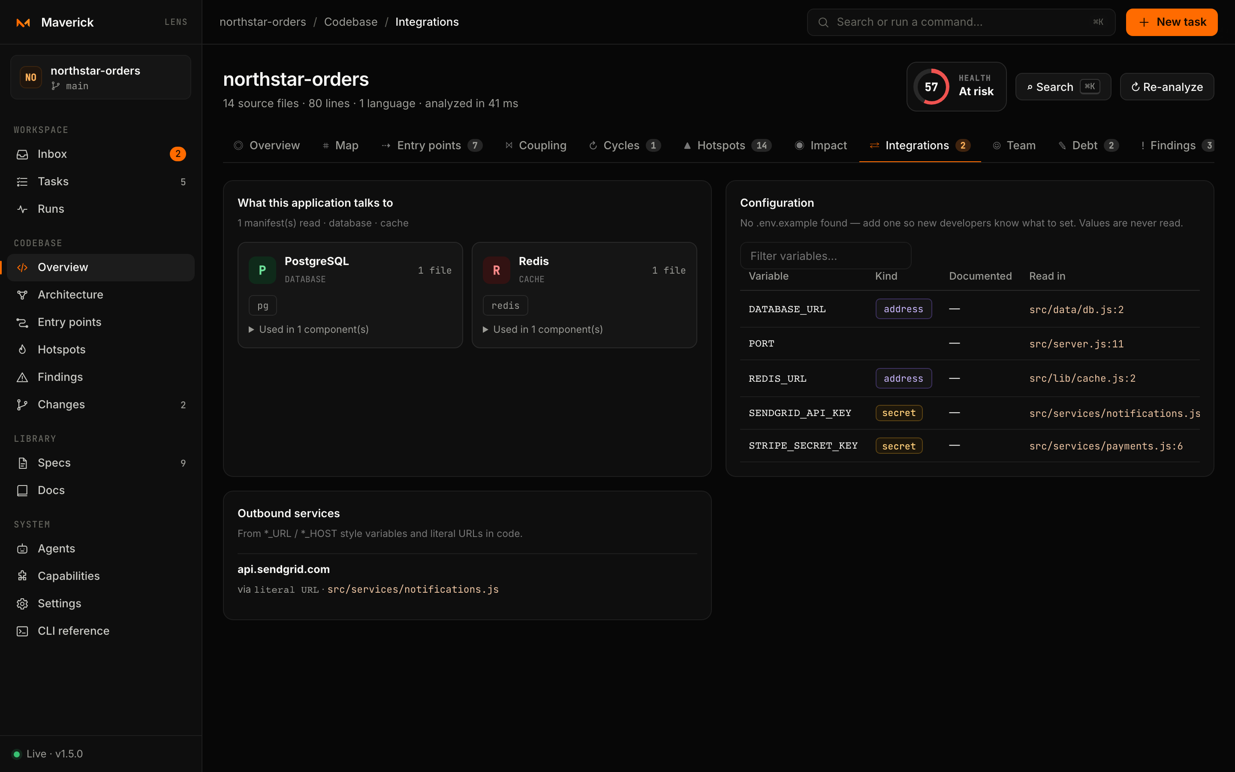Click the Live · v1.5.0 status
1235x772 pixels.
(48, 754)
